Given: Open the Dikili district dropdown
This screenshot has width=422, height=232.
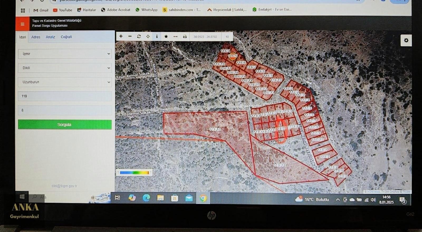Looking at the screenshot, I should [x=65, y=68].
